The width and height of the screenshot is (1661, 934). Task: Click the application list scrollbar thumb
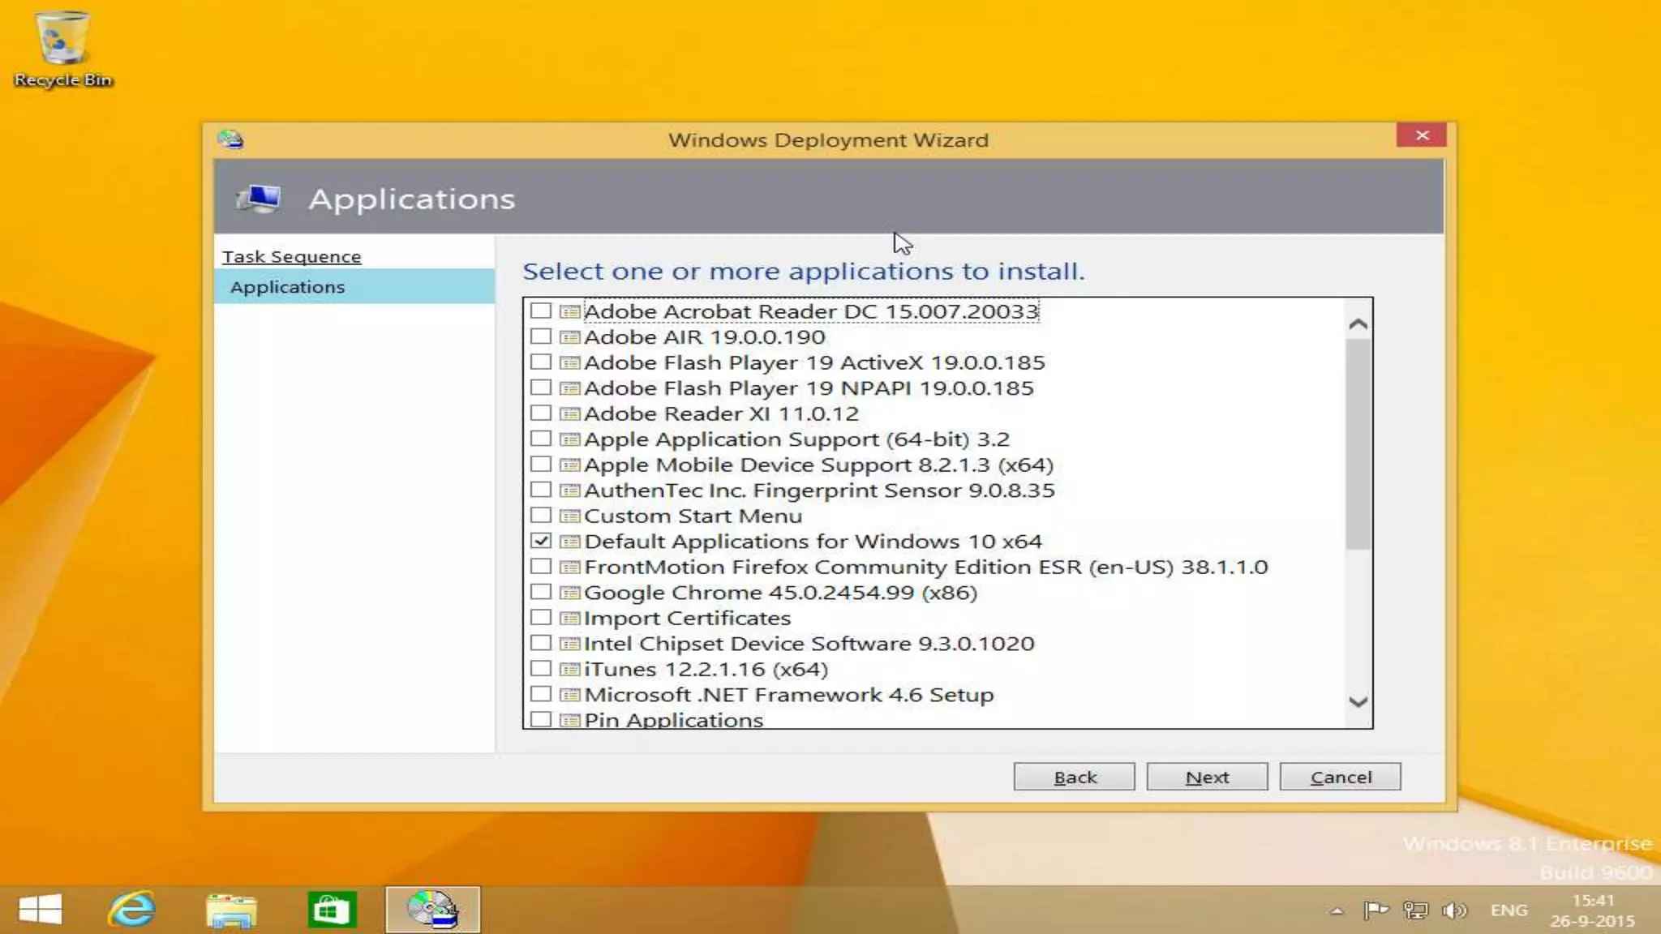1358,444
